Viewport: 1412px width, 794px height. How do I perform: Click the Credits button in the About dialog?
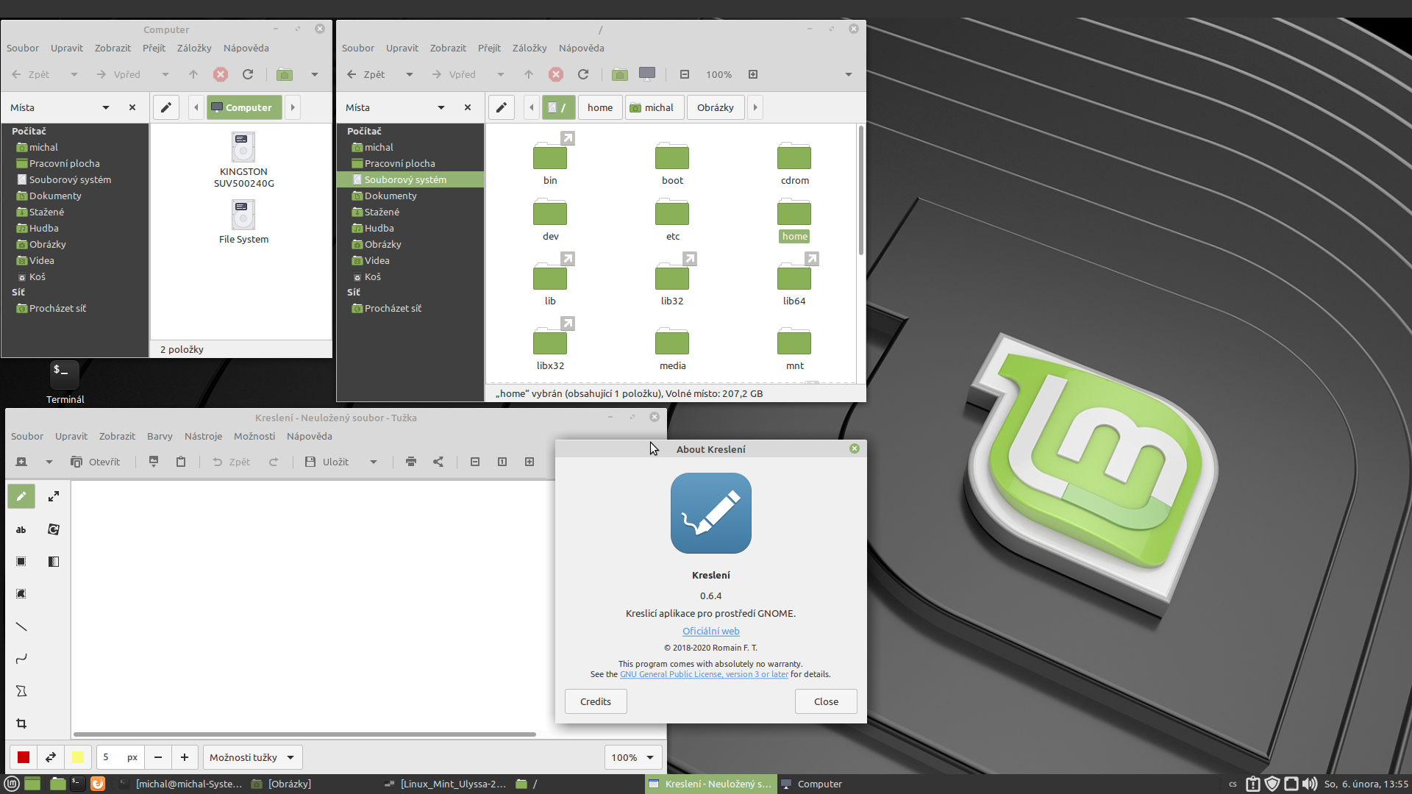[596, 701]
